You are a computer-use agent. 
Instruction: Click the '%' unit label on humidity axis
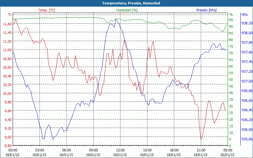coord(231,15)
